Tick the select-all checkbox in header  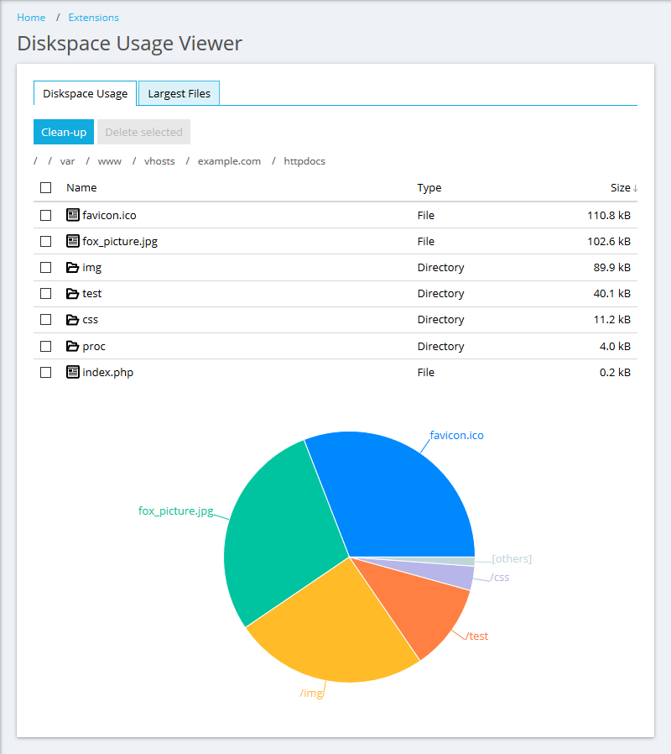(46, 188)
